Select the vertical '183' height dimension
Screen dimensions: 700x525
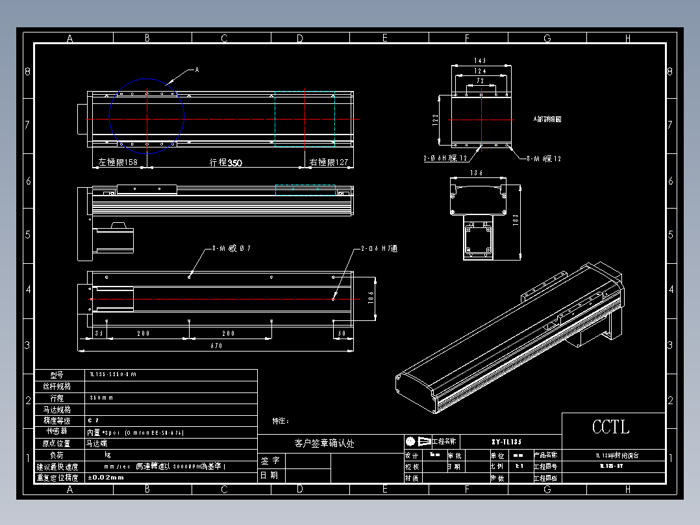point(516,220)
